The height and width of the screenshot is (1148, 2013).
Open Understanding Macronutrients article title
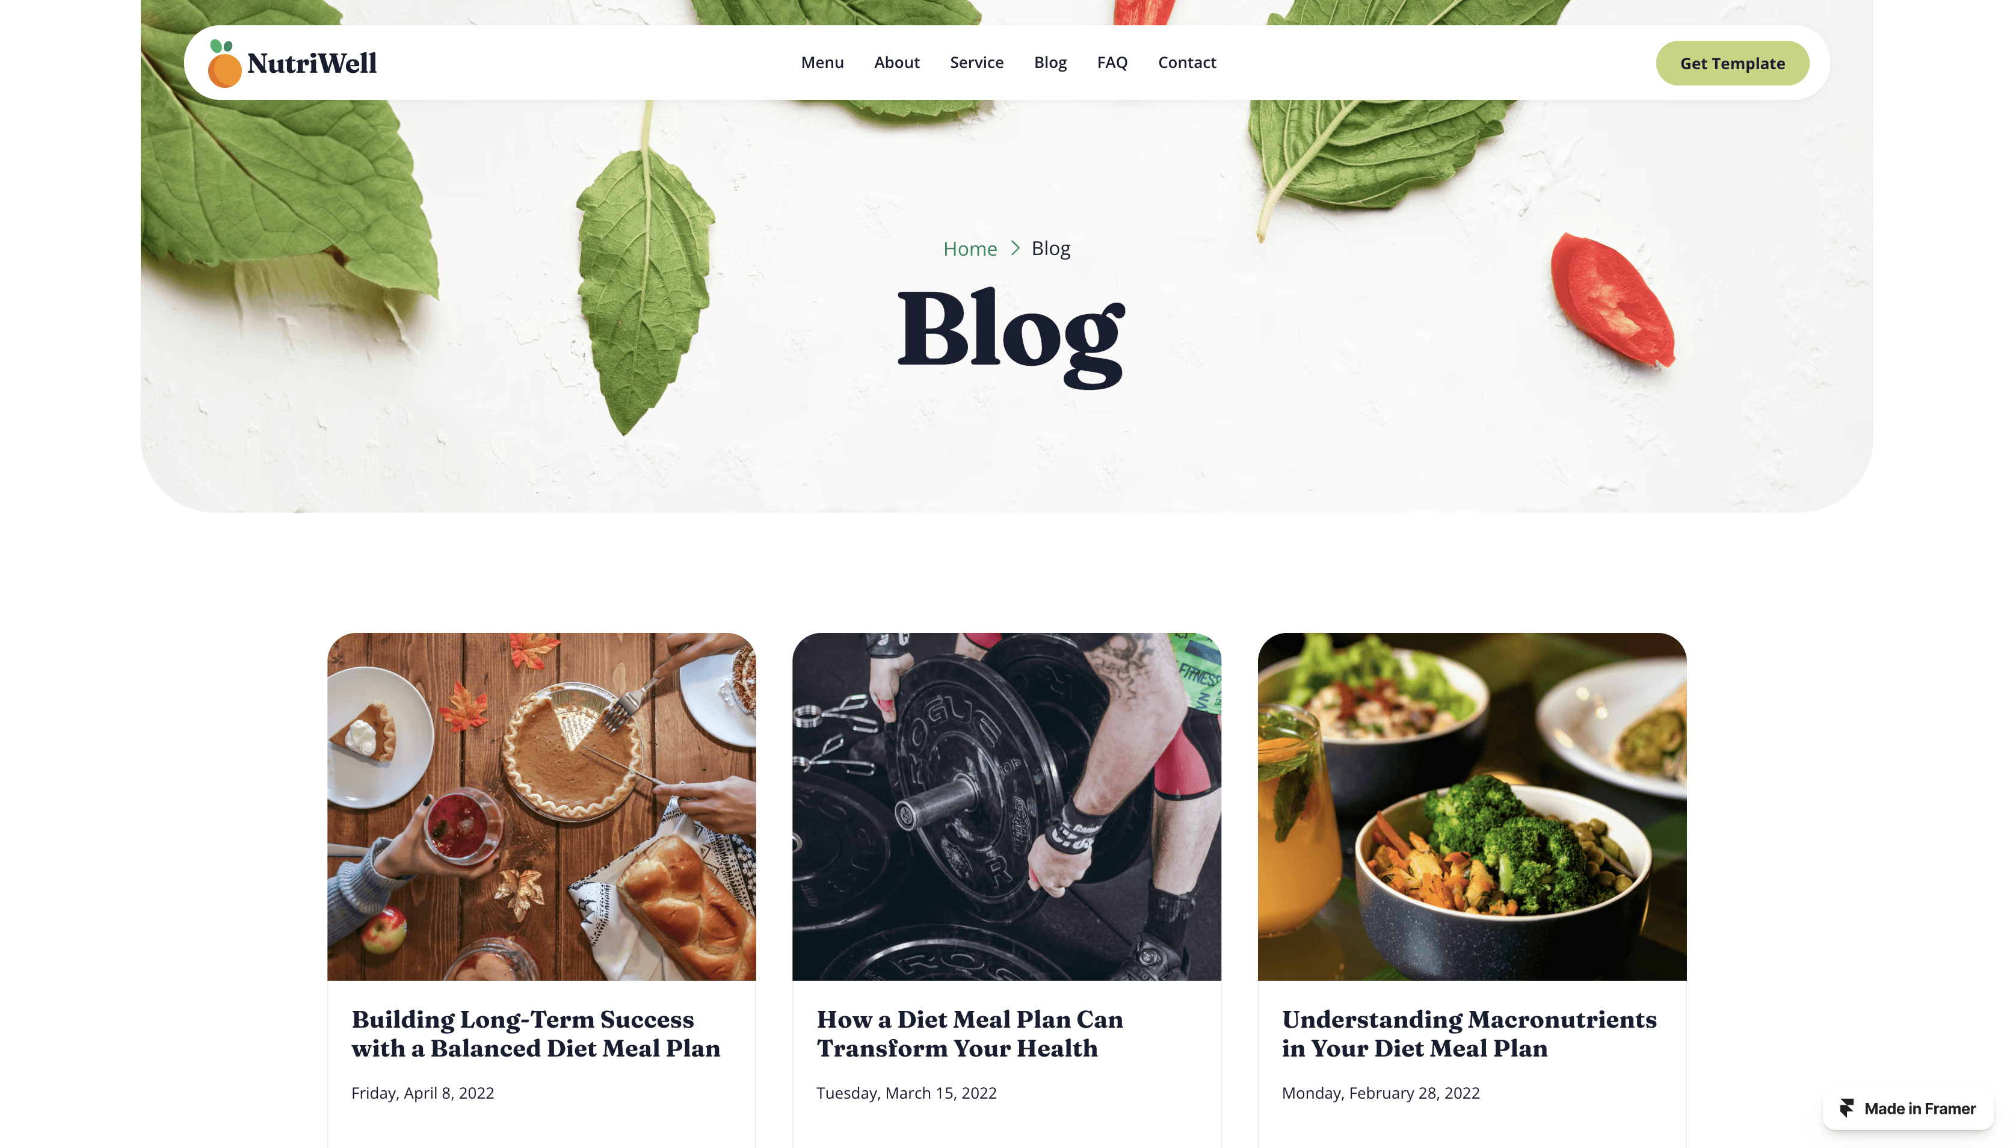[1469, 1034]
